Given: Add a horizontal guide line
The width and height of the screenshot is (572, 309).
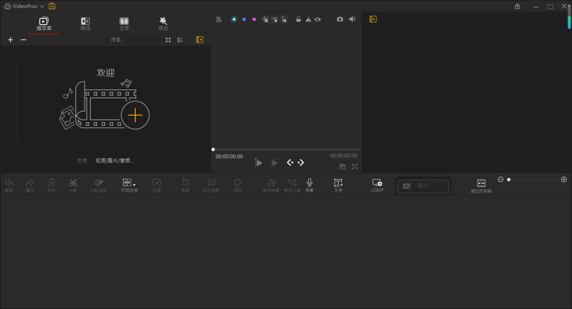Looking at the screenshot, I should point(275,20).
